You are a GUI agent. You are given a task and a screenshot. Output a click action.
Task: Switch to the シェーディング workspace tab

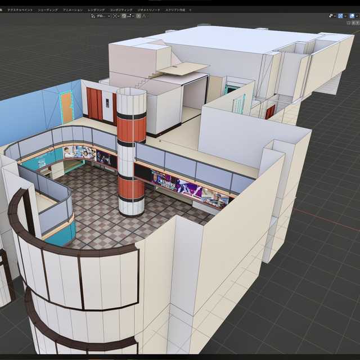[47, 10]
